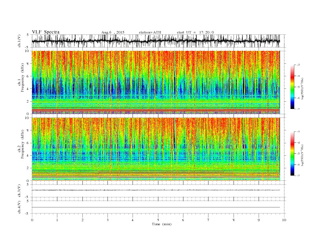Select the date label "Aug.6 , 2015"
This screenshot has height=247, width=320.
coord(113,32)
